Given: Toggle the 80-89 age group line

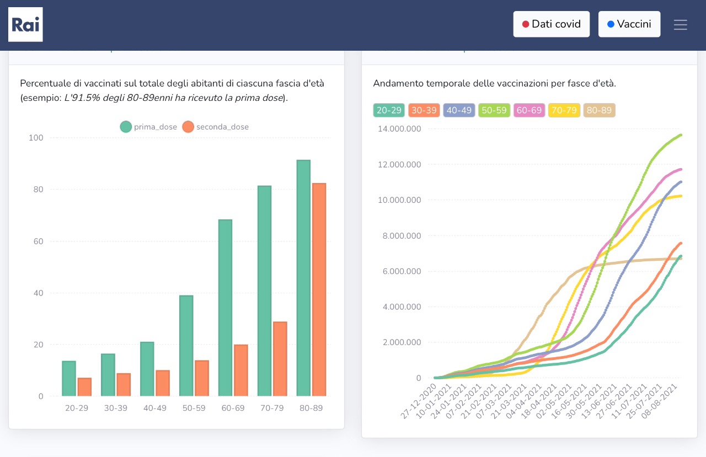Looking at the screenshot, I should (600, 110).
